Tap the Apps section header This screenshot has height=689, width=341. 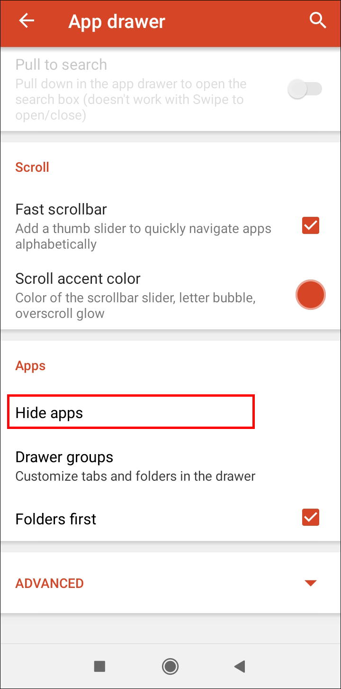pyautogui.click(x=30, y=366)
